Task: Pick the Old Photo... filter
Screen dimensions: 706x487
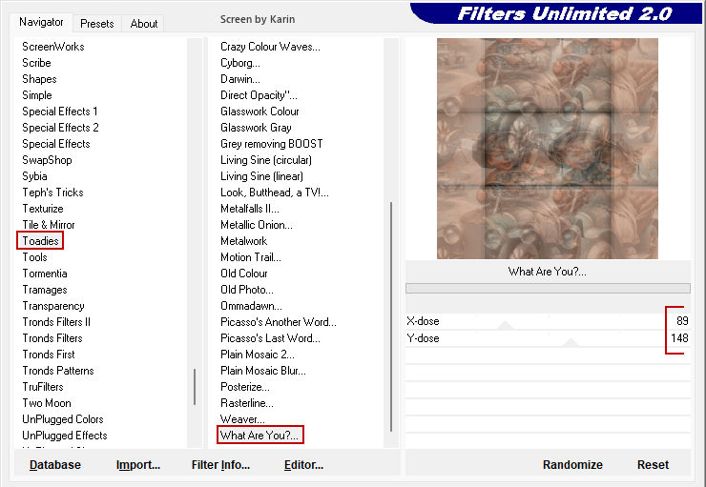Action: pos(246,290)
